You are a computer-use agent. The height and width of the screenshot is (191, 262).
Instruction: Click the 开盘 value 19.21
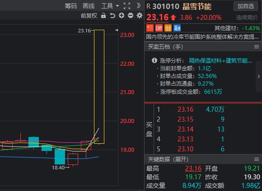tap(252, 168)
